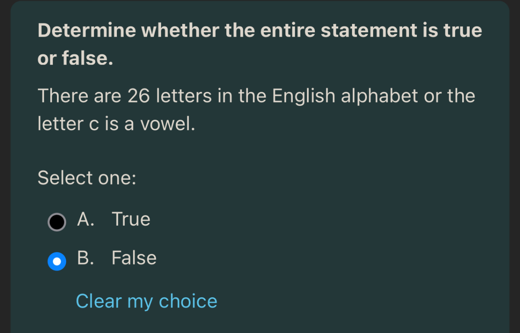Click the 'B.' option letter
Image resolution: width=520 pixels, height=333 pixels.
86,258
